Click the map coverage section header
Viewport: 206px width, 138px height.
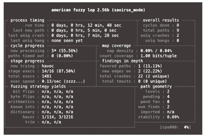(116, 46)
